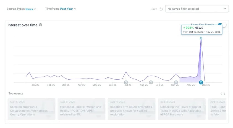Click the peak data point on the chart
This screenshot has height=128, width=233.
point(201,38)
